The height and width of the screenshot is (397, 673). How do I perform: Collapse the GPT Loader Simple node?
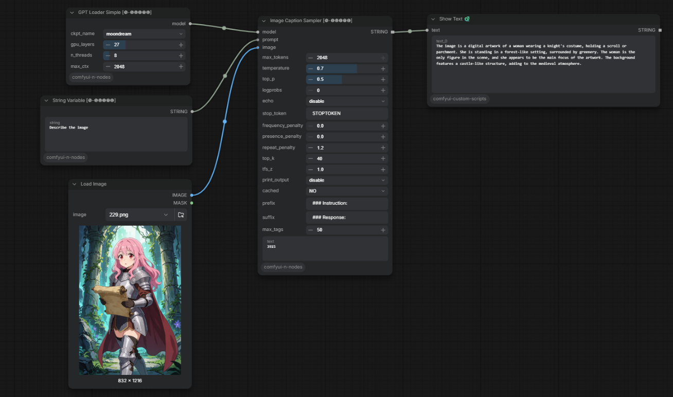72,12
